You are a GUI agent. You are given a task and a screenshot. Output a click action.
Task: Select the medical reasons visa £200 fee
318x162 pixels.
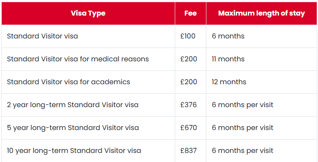(x=189, y=59)
